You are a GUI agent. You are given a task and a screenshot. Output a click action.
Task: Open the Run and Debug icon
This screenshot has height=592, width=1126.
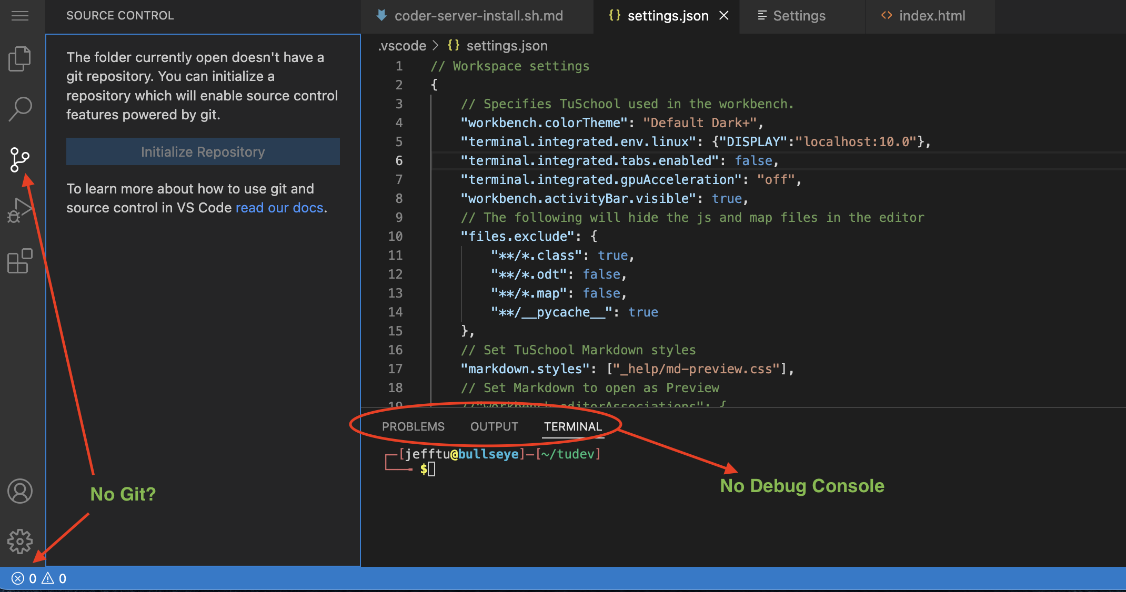[x=20, y=210]
